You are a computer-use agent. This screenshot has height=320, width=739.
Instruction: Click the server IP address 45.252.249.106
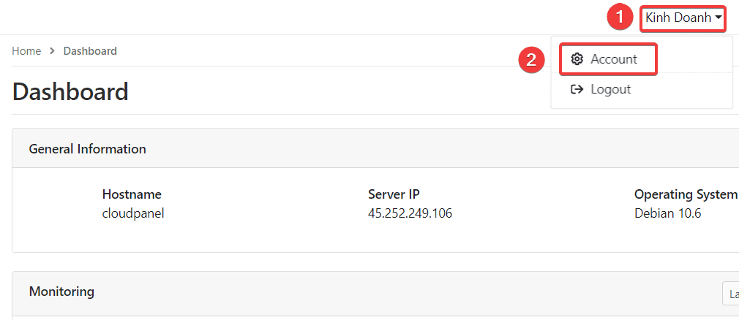click(410, 213)
